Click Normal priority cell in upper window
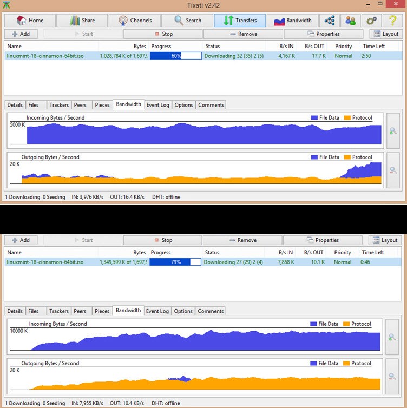This screenshot has width=407, height=408. pyautogui.click(x=344, y=56)
